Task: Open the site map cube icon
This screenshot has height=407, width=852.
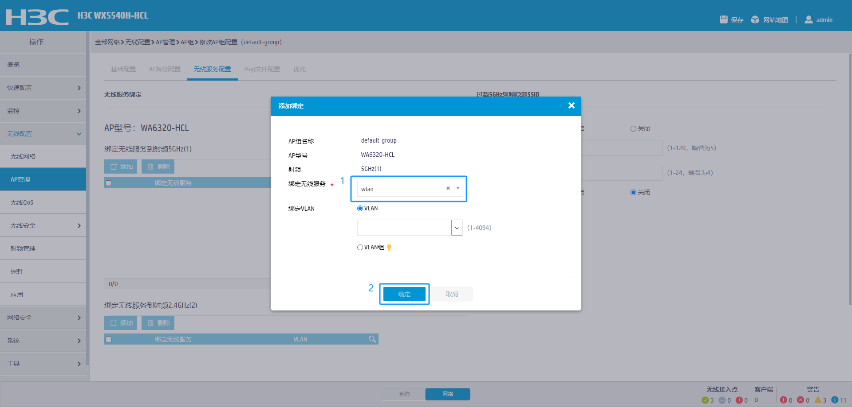Action: click(x=755, y=19)
